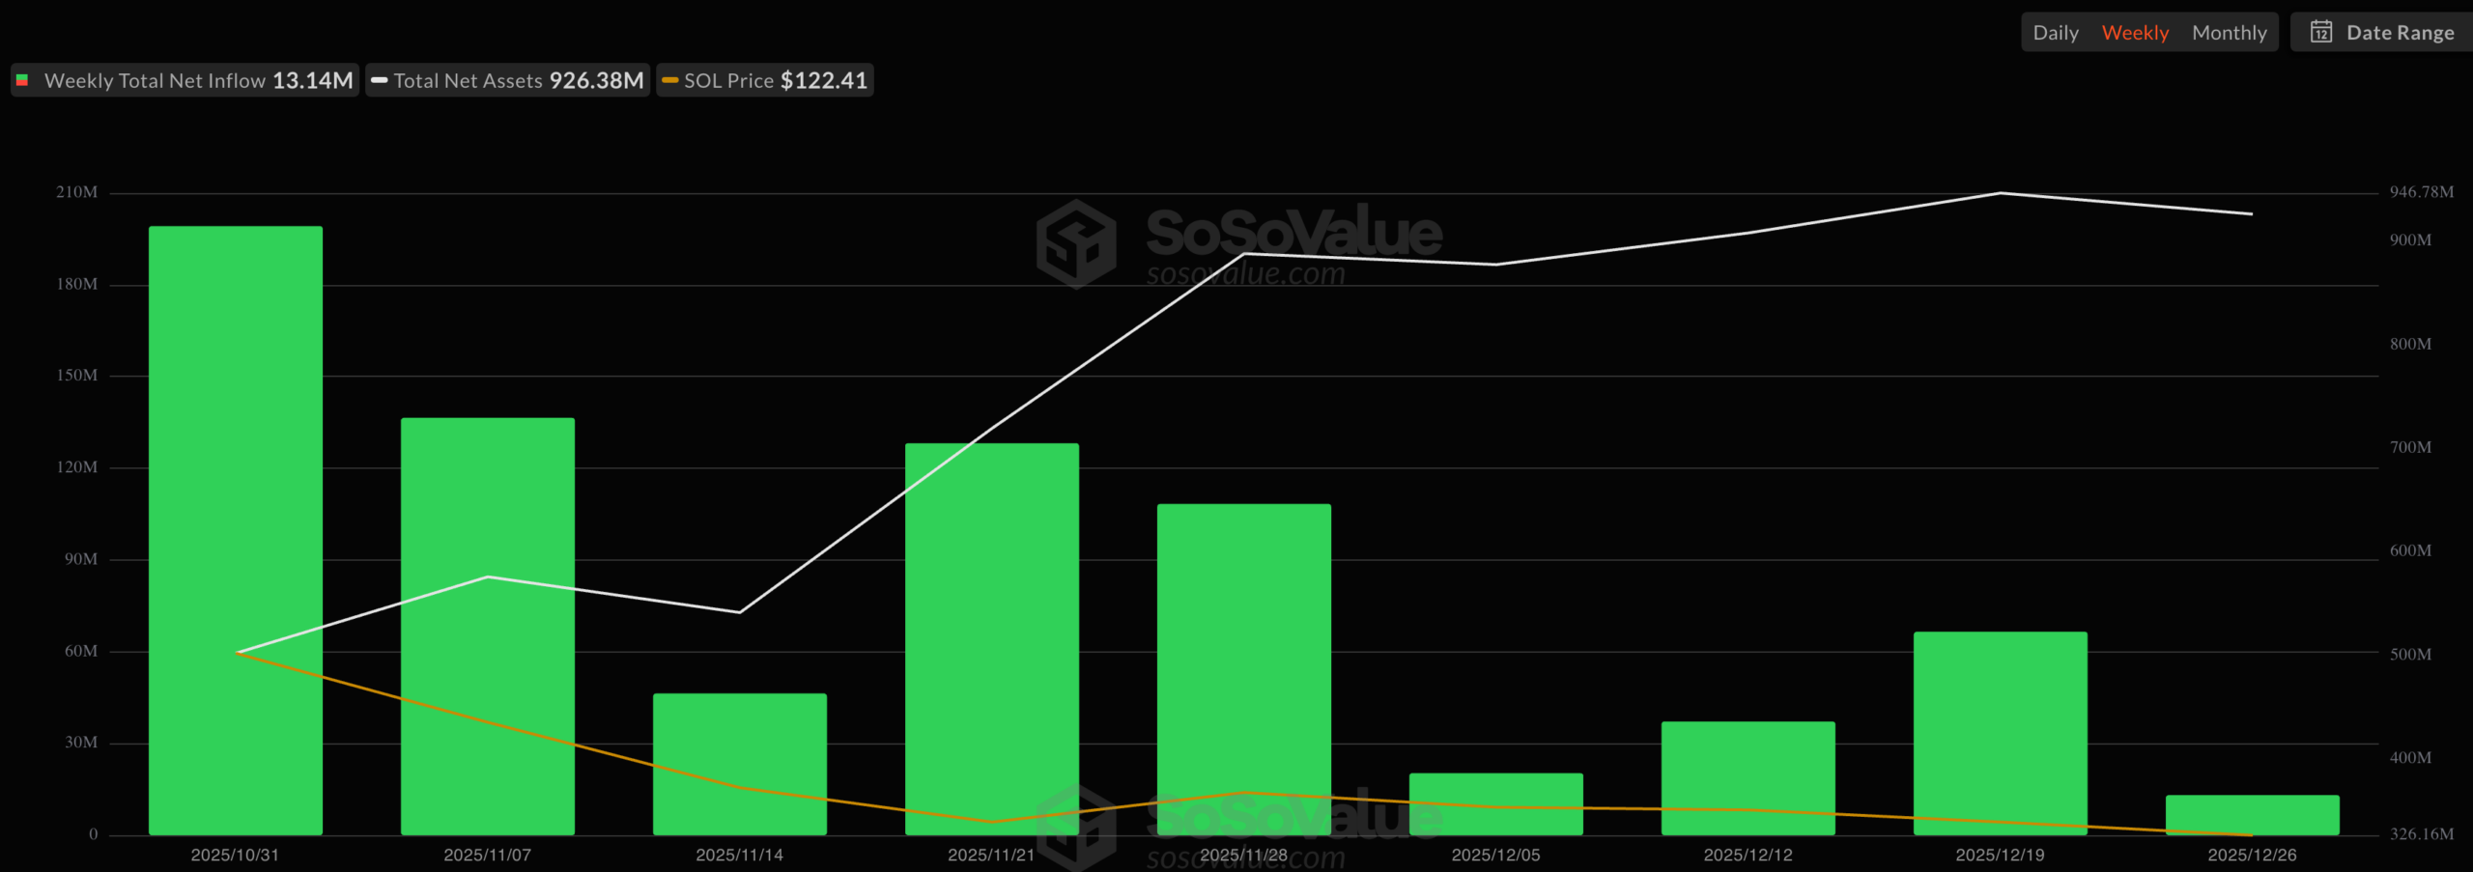Viewport: 2473px width, 872px height.
Task: Click the 60M left axis label
Action: click(x=81, y=651)
